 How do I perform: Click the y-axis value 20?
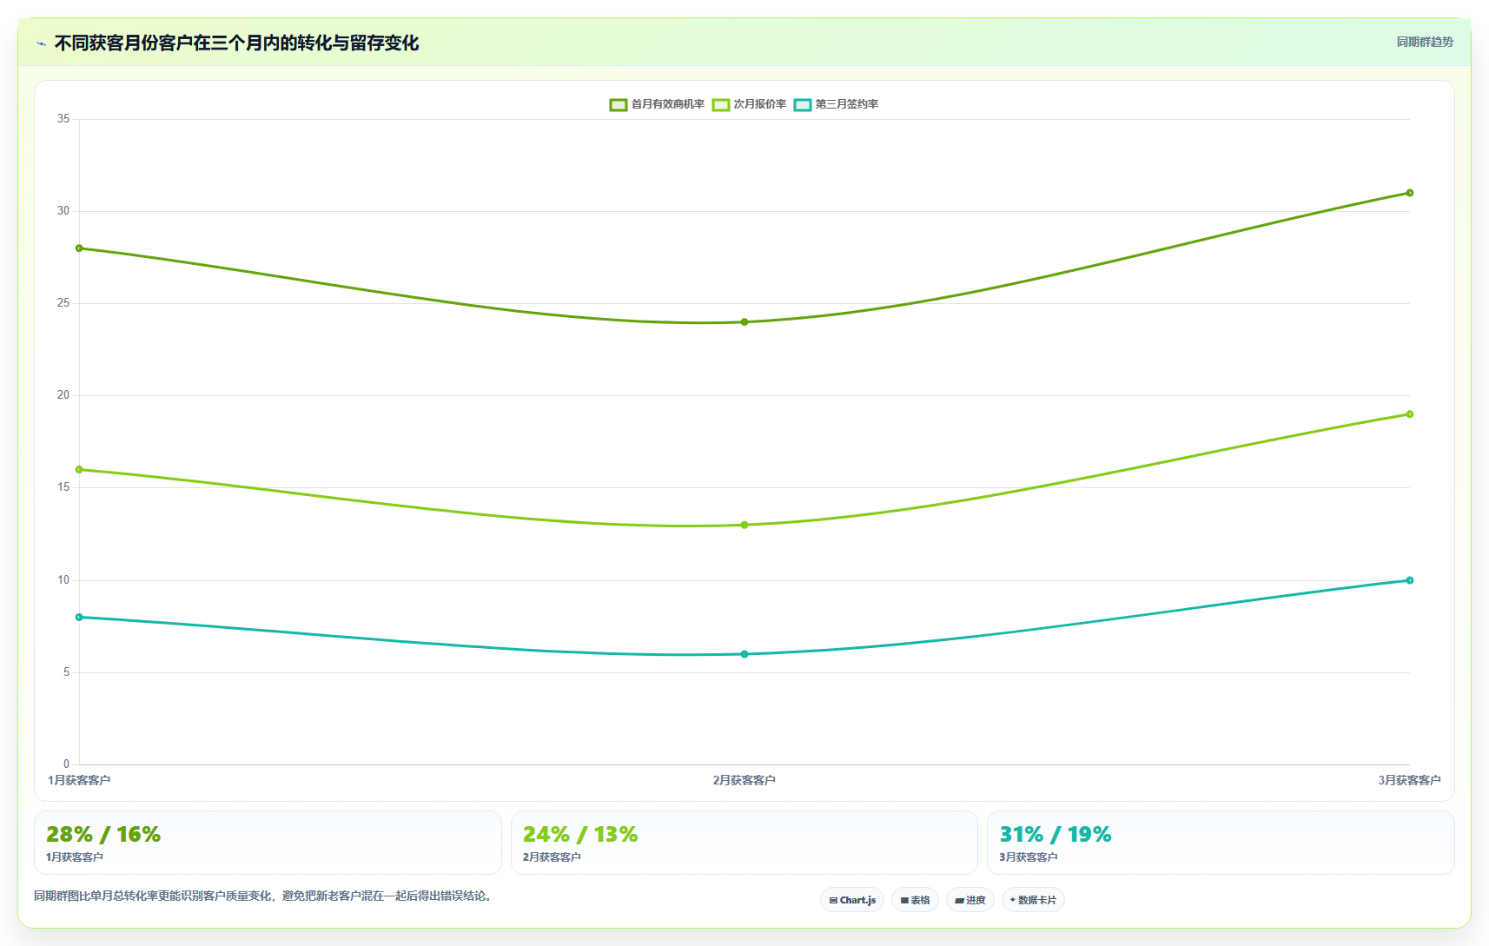click(x=63, y=395)
